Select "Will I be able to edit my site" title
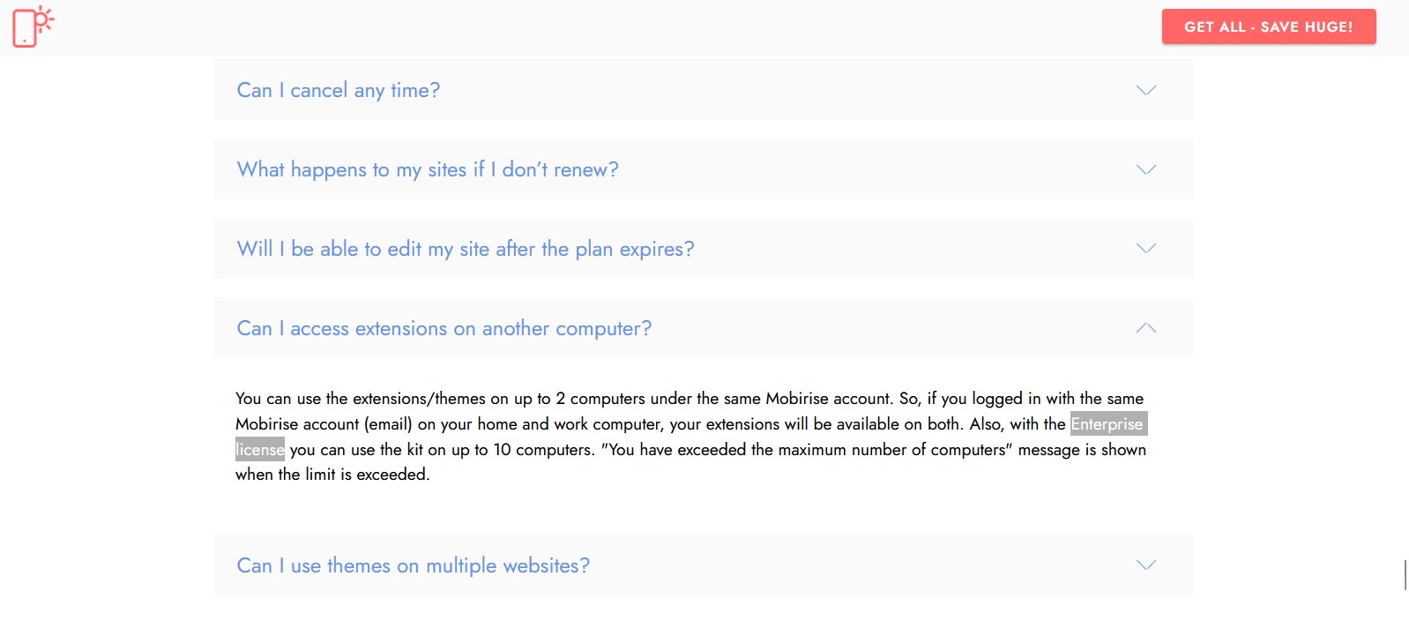Image resolution: width=1409 pixels, height=621 pixels. 466,249
